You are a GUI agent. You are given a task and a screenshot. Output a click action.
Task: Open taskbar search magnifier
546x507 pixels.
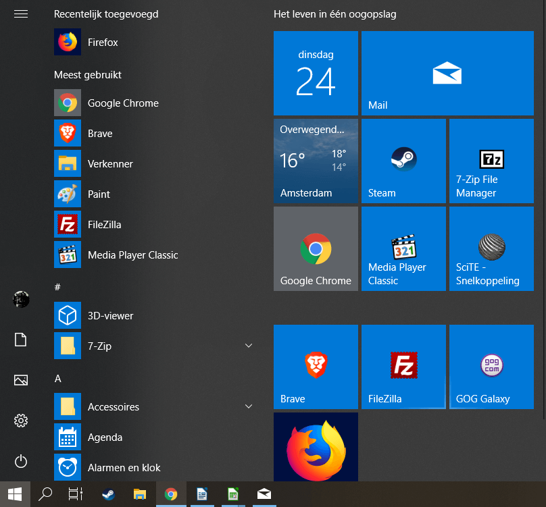[x=45, y=494]
